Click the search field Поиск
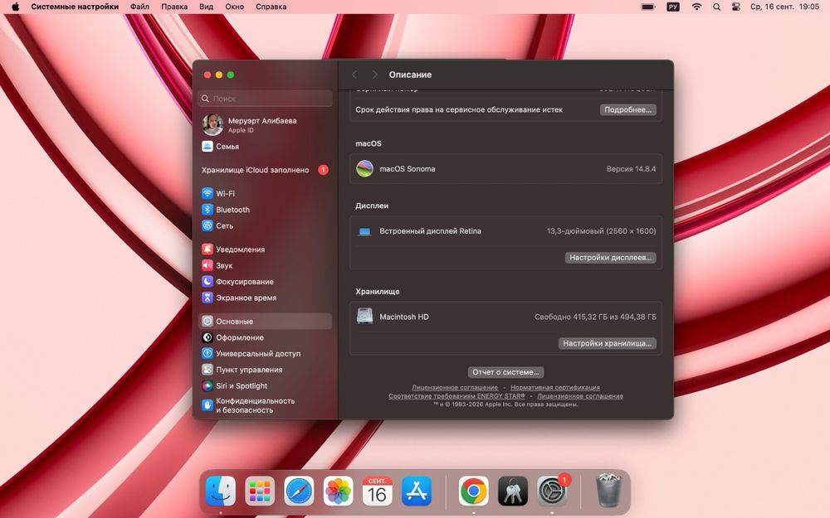Viewport: 830px width, 518px height. pos(266,99)
